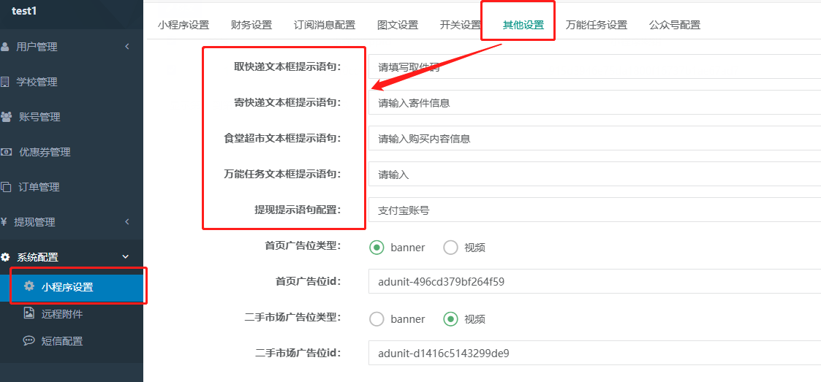Viewport: 821px width, 382px height.
Task: Click the 取快递文本框提示语句 label
Action: click(287, 66)
